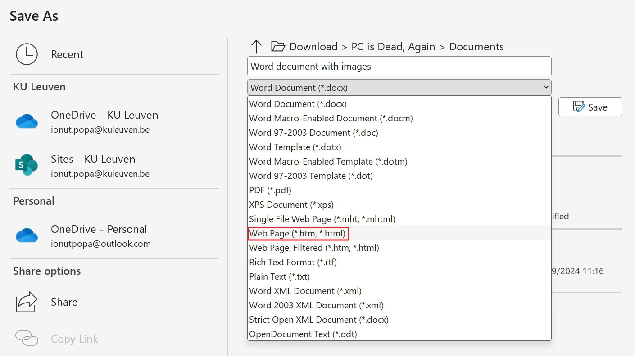Collapse the file type dropdown arrow
This screenshot has height=356, width=635.
[546, 87]
